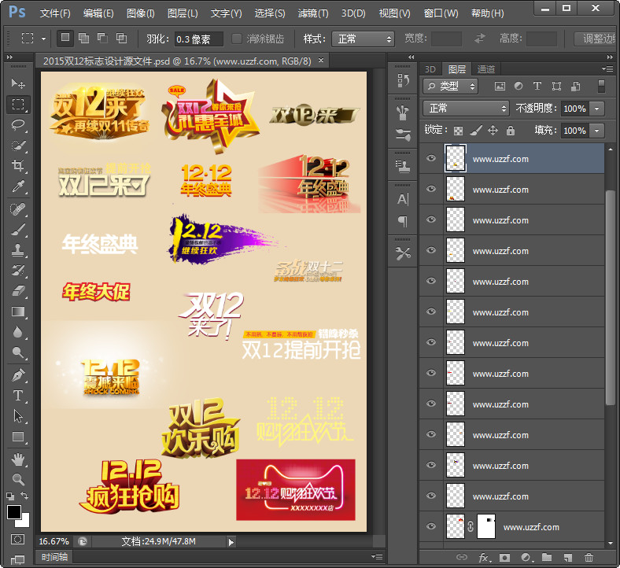This screenshot has height=568, width=620.
Task: Pick the Eyedropper tool
Action: tap(18, 186)
